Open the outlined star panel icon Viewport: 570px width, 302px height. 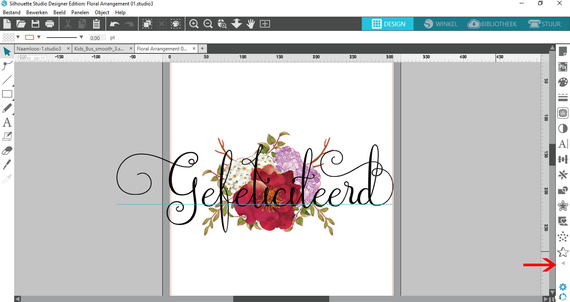click(x=563, y=252)
